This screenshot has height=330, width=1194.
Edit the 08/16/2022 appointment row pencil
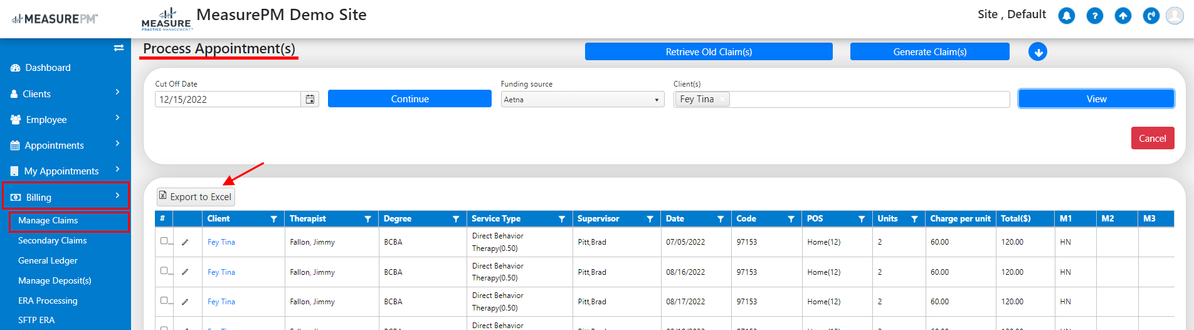[185, 272]
